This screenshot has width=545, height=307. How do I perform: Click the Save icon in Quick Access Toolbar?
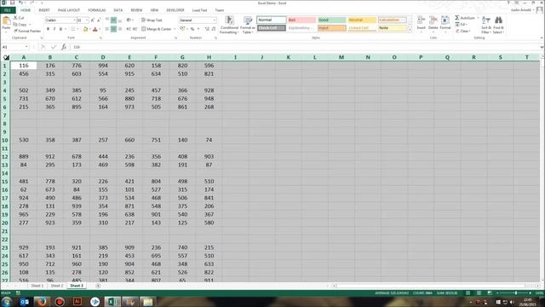tap(12, 3)
